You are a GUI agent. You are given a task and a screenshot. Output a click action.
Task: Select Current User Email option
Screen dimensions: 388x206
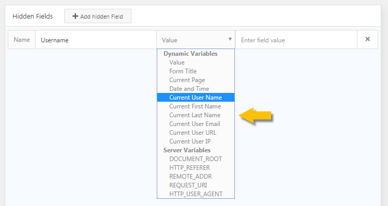click(196, 124)
